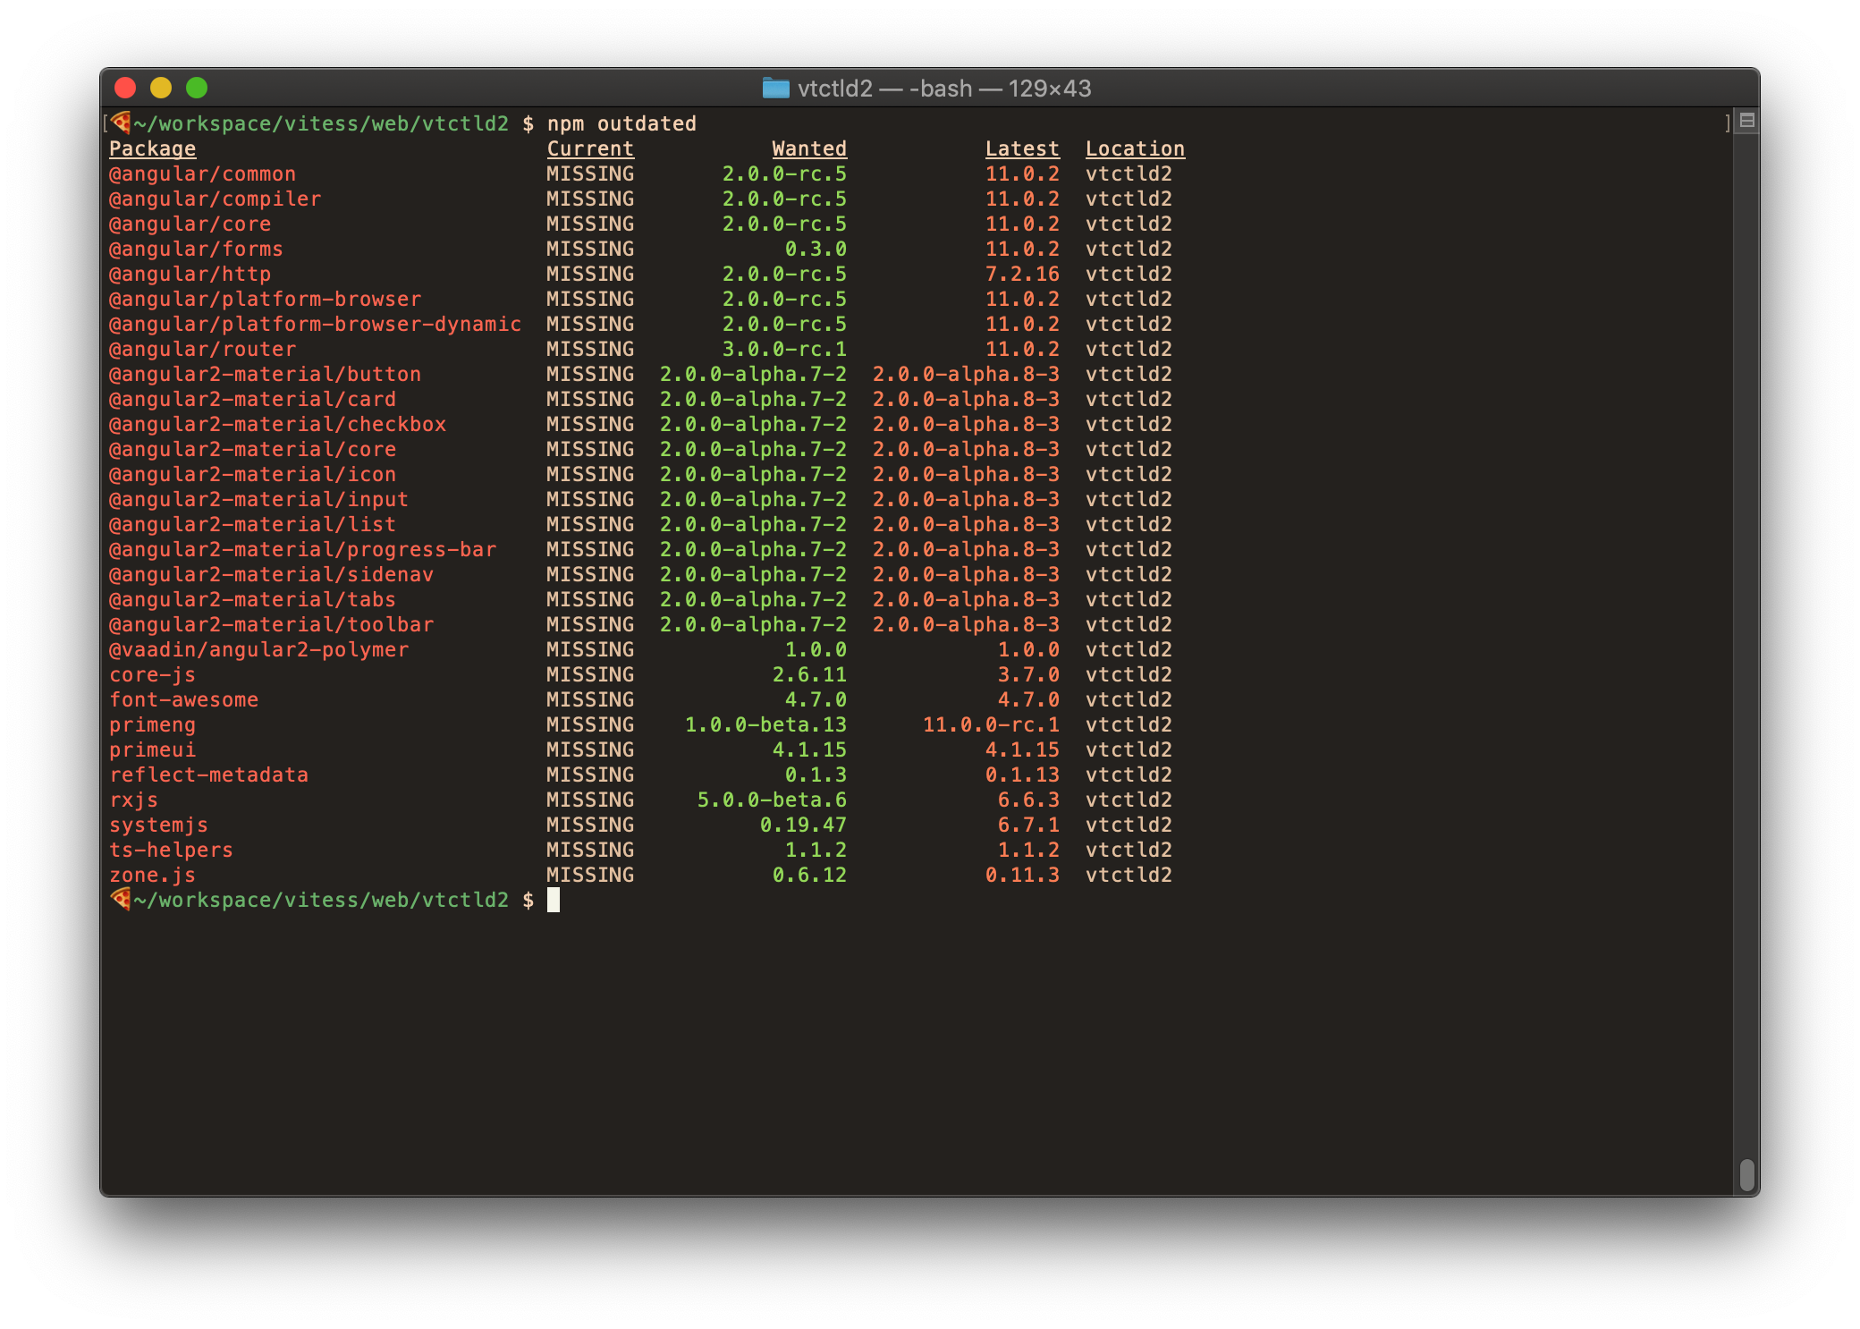Click the '@angular2-material/core' package name

[253, 449]
